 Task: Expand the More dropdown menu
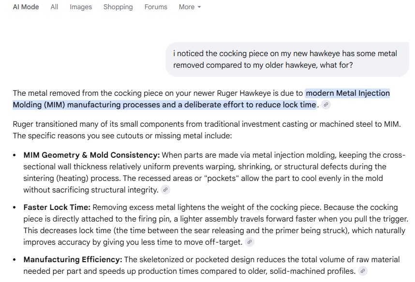[190, 7]
